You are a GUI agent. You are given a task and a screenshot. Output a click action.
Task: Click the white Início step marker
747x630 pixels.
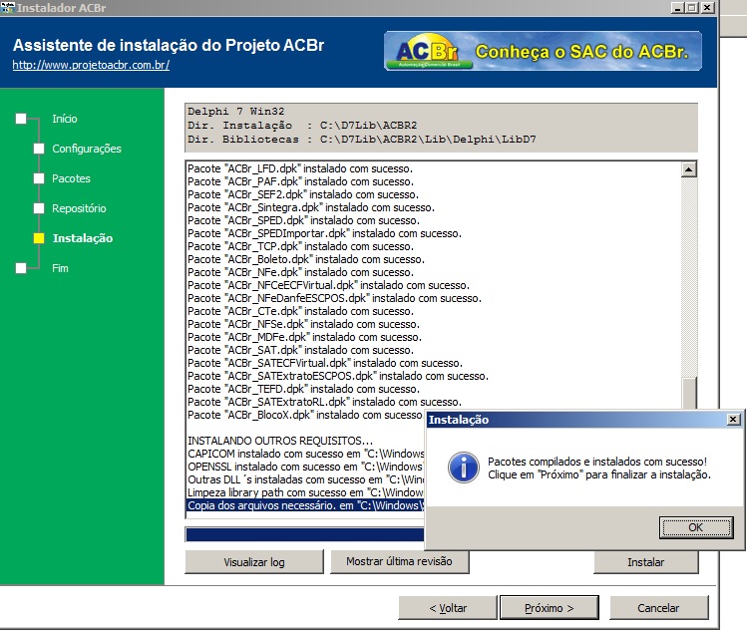click(21, 119)
